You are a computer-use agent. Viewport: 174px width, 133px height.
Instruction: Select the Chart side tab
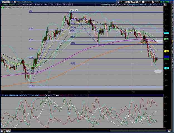point(172,42)
